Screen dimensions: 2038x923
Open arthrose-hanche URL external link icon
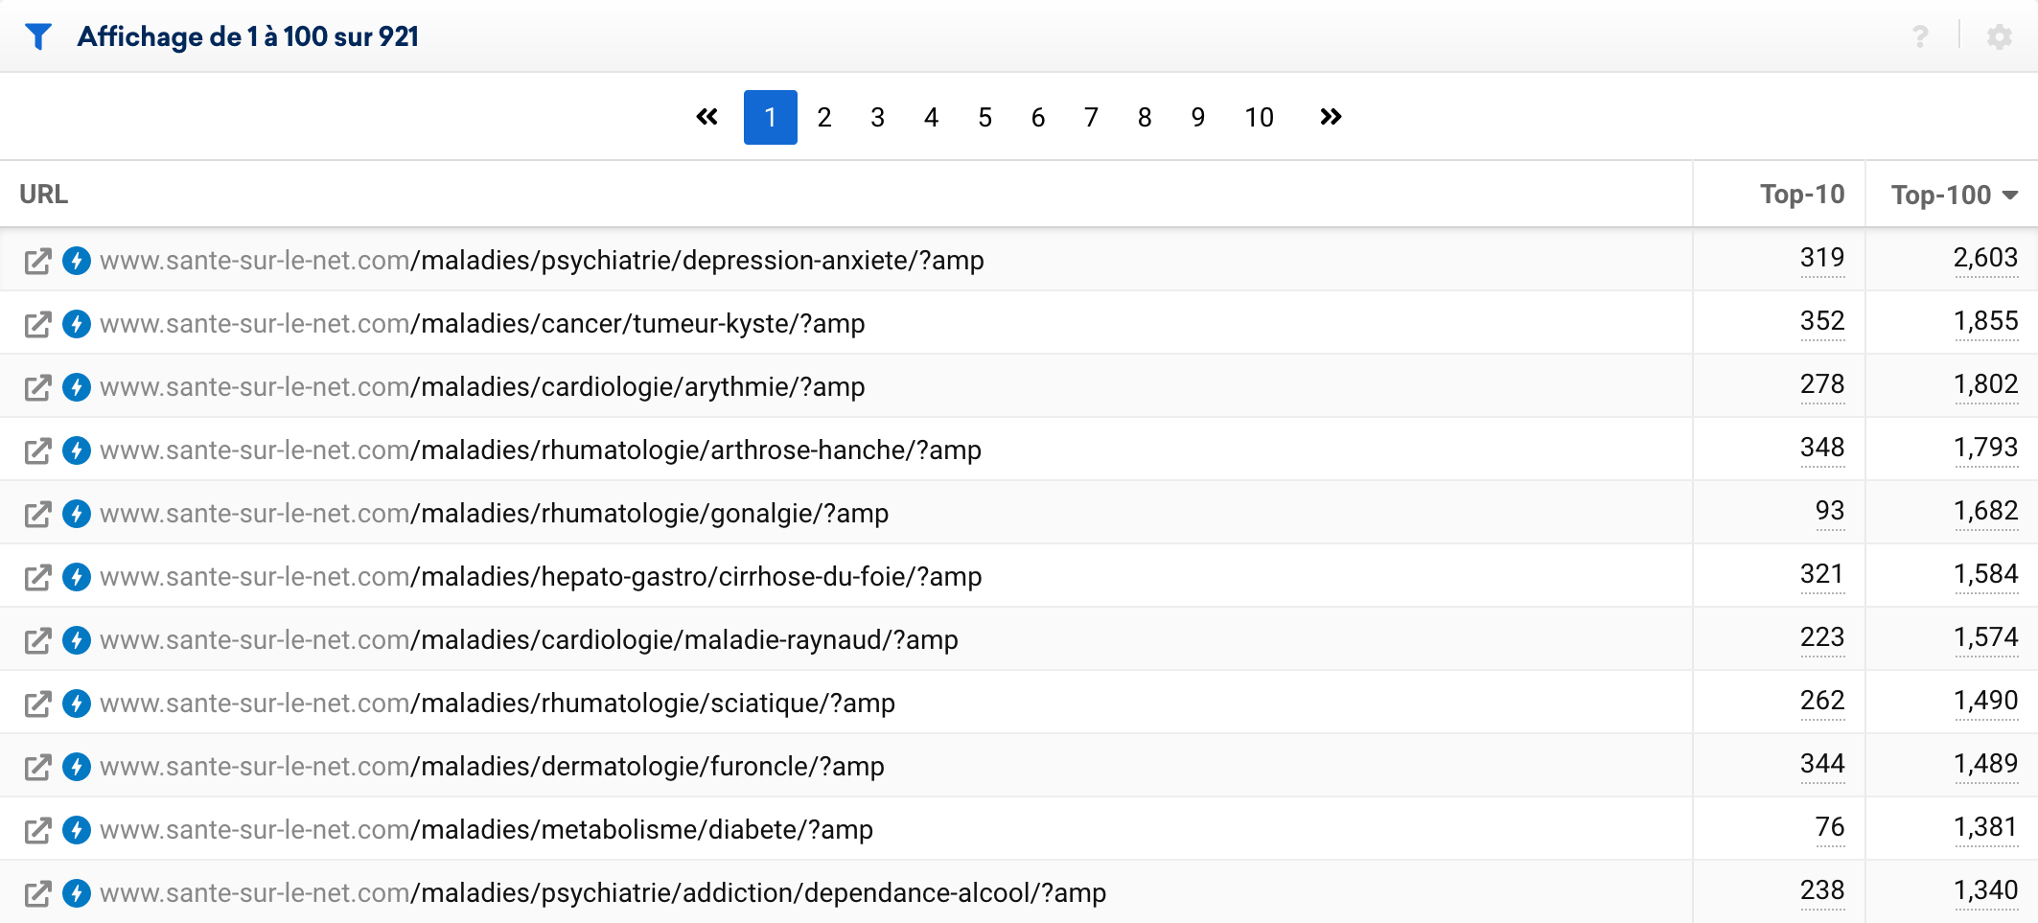[x=37, y=450]
